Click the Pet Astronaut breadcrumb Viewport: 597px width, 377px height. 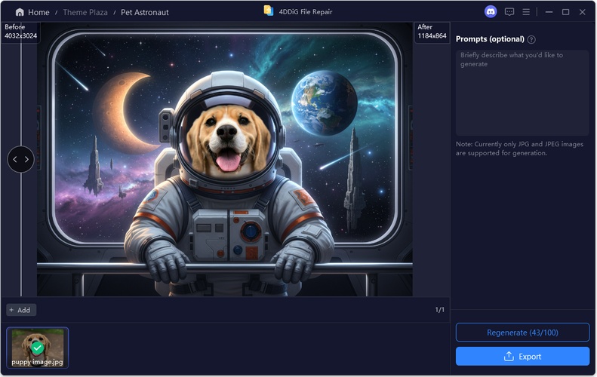pyautogui.click(x=145, y=12)
